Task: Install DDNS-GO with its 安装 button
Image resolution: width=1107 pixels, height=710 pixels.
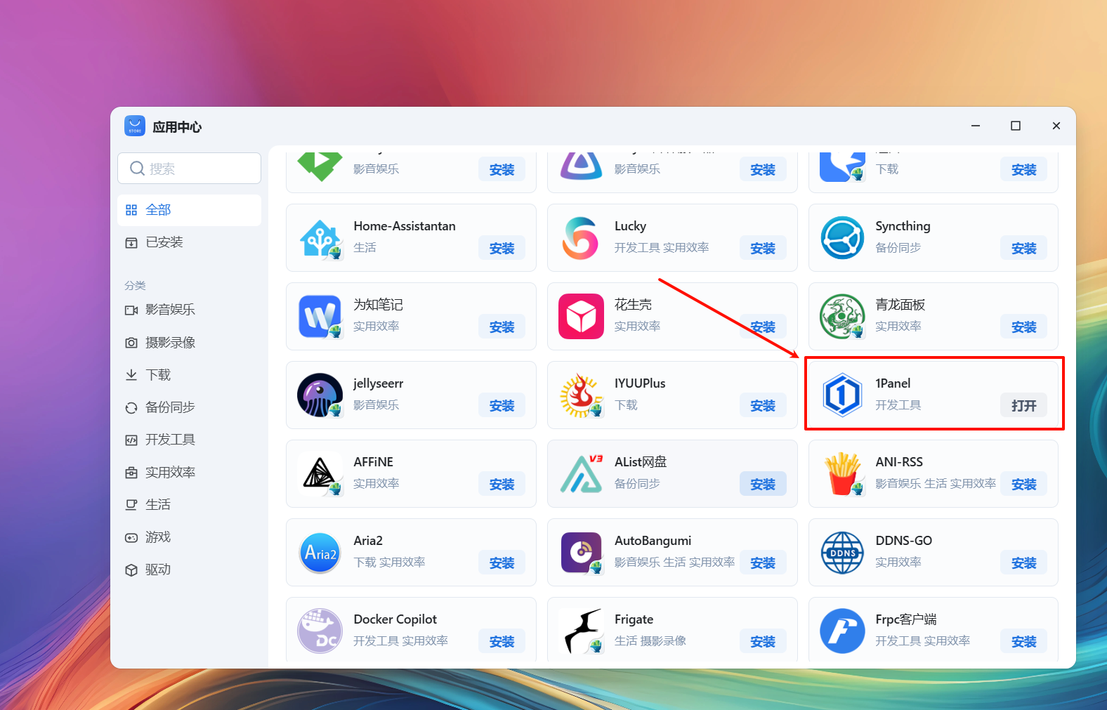Action: (1024, 563)
